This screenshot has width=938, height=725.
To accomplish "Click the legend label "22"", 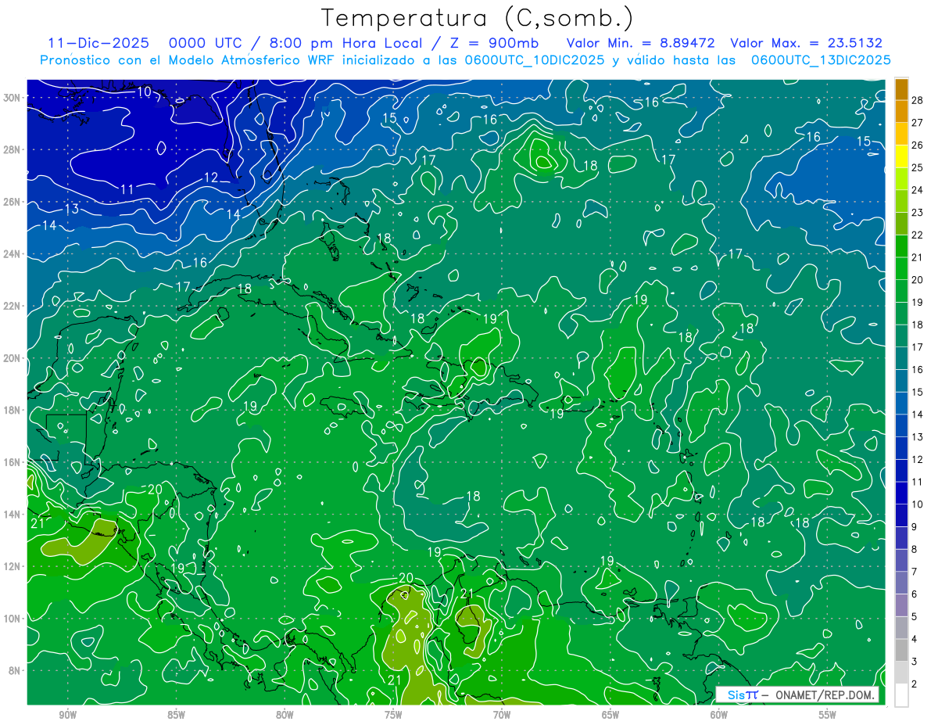I will 918,235.
